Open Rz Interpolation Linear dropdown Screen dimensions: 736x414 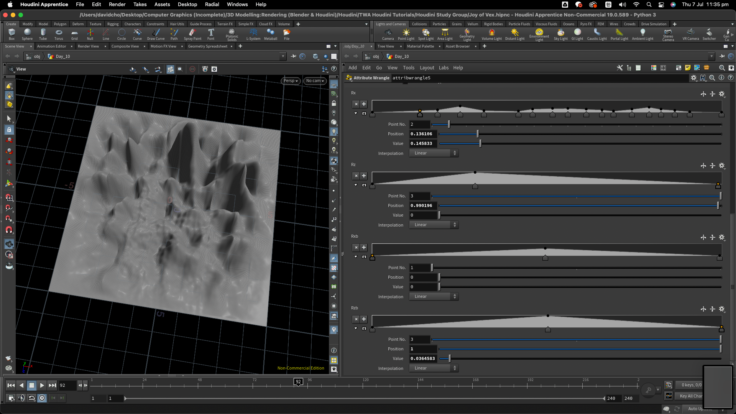click(x=434, y=225)
